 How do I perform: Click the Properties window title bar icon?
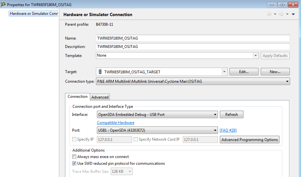3,5
